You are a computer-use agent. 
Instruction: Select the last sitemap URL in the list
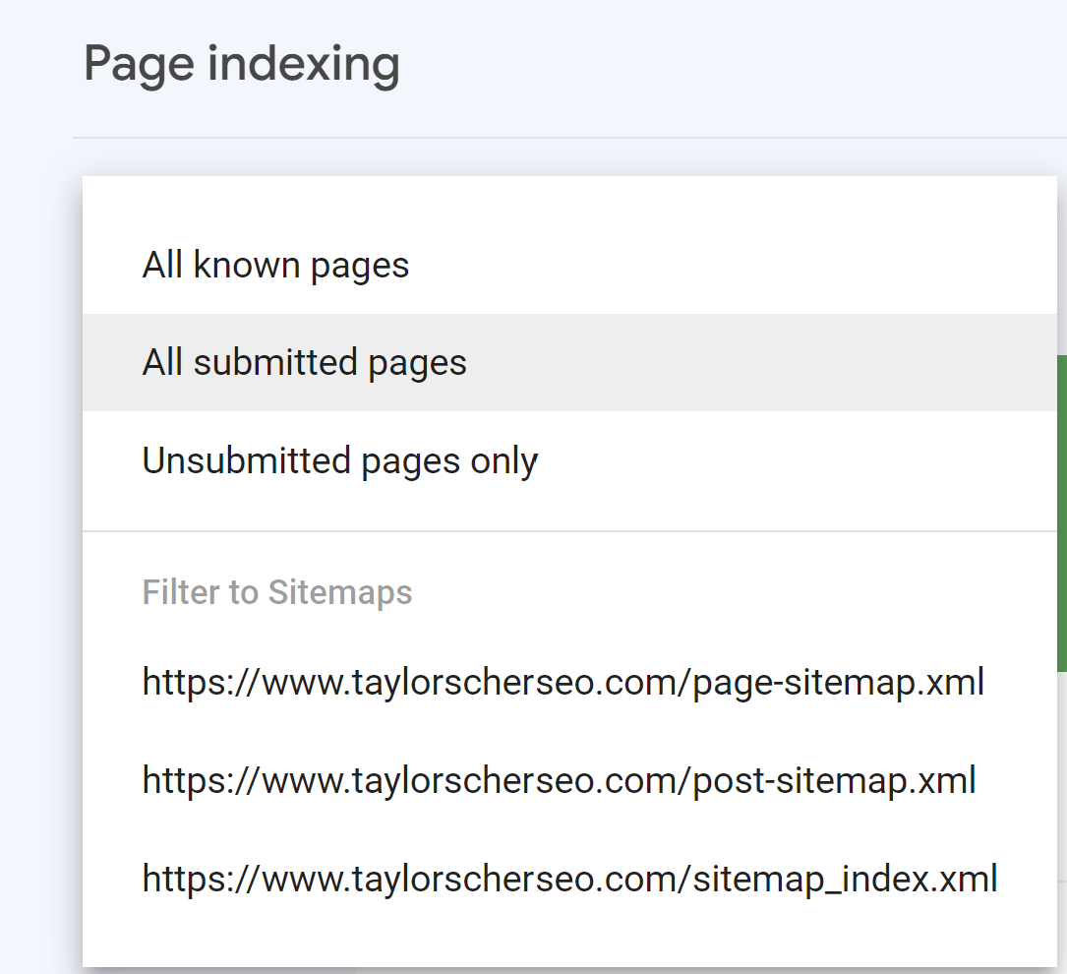click(x=569, y=878)
